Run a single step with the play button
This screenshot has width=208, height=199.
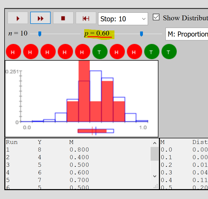click(18, 18)
